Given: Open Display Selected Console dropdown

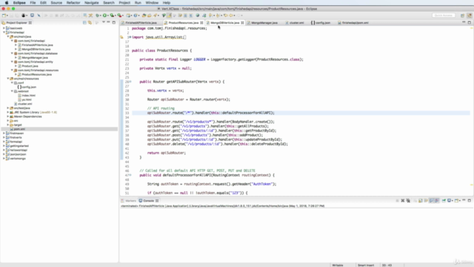Looking at the screenshot, I should point(453,200).
